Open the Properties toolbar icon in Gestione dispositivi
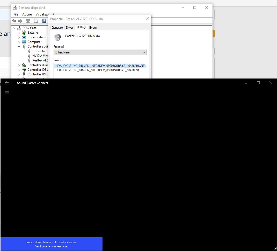The image size is (277, 251). [36, 21]
